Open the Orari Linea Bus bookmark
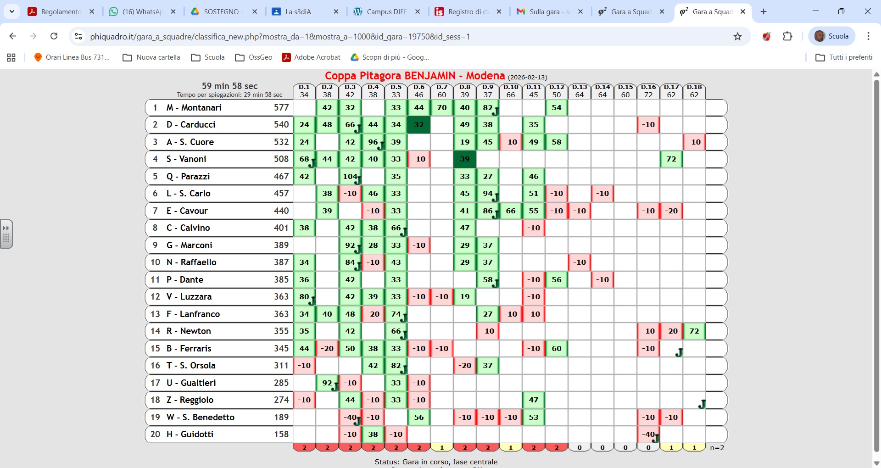 (x=72, y=57)
